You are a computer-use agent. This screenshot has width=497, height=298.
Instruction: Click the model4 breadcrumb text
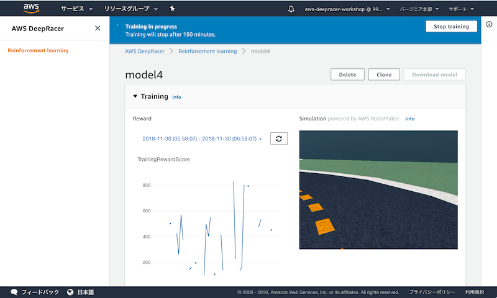coord(260,51)
